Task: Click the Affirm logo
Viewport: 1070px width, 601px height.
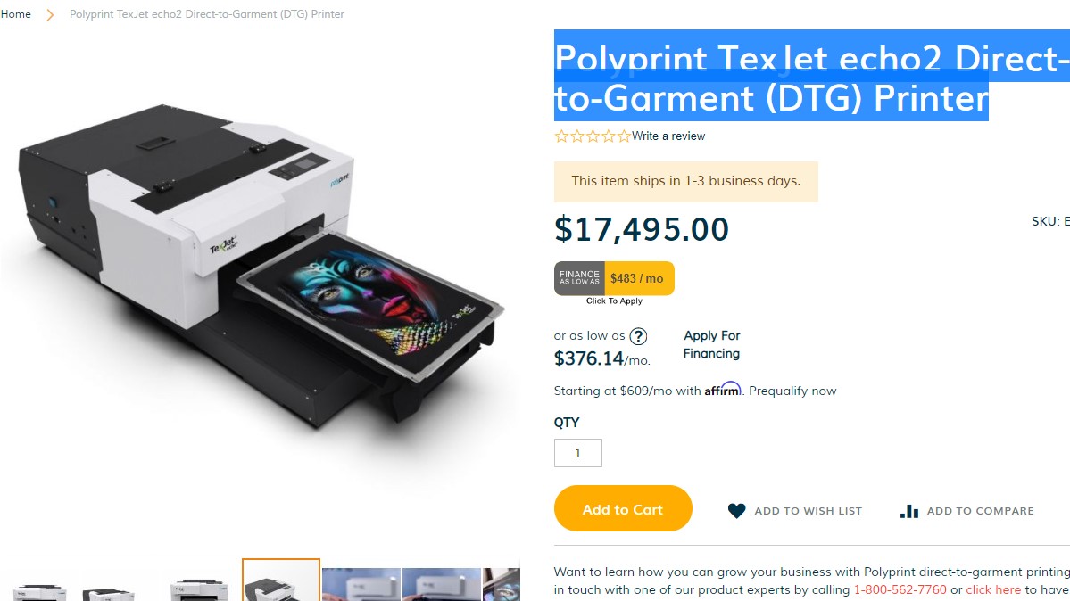Action: pos(723,390)
